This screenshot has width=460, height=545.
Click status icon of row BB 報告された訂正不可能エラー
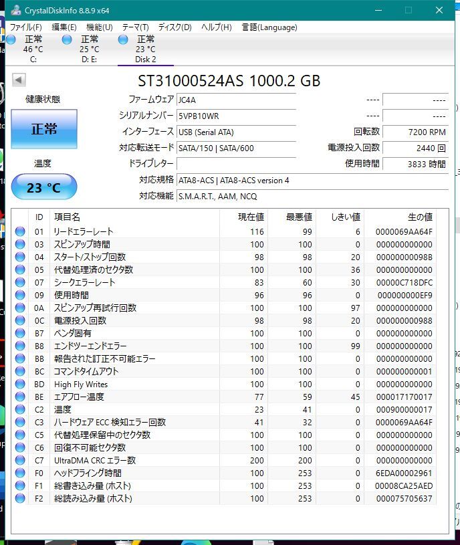pos(20,358)
